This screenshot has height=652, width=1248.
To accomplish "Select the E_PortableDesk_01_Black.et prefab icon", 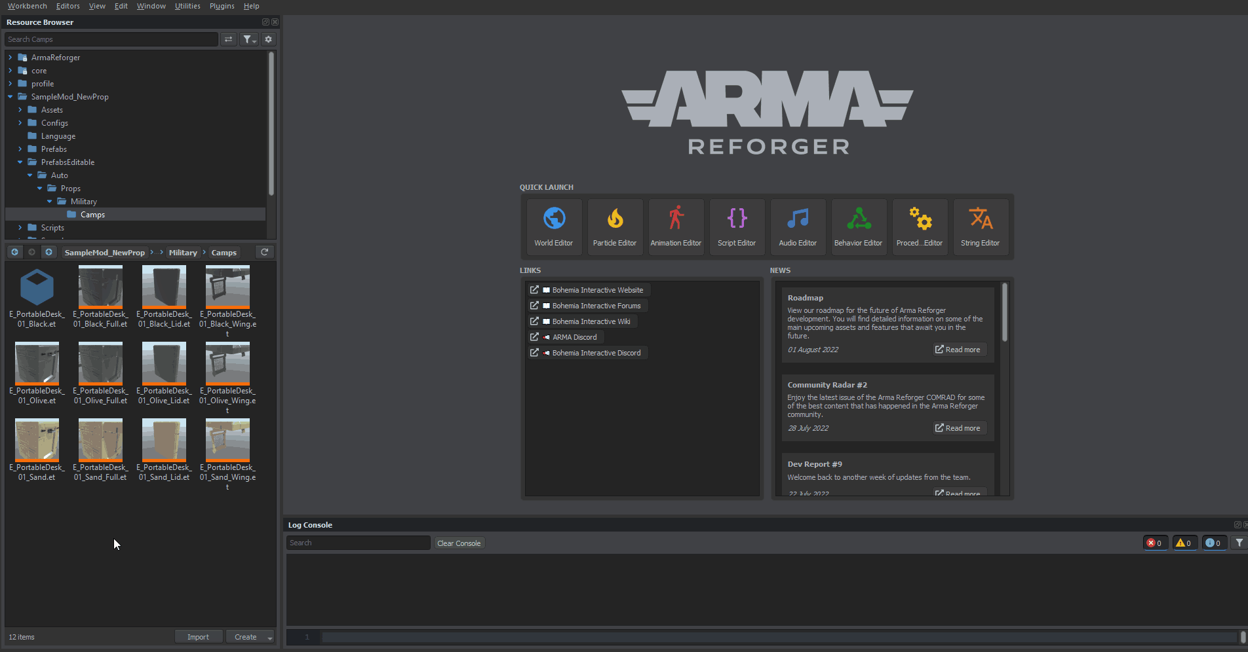I will pos(37,287).
